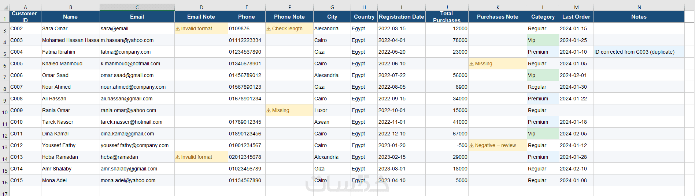Select column C header
This screenshot has width=695, height=196.
[x=137, y=7]
